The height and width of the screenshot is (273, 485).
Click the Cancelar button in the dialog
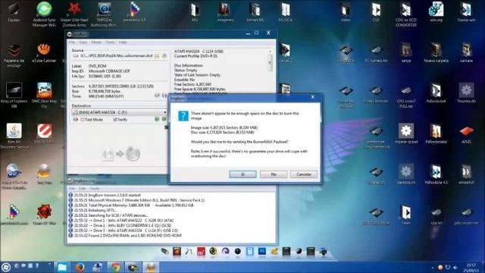304,174
